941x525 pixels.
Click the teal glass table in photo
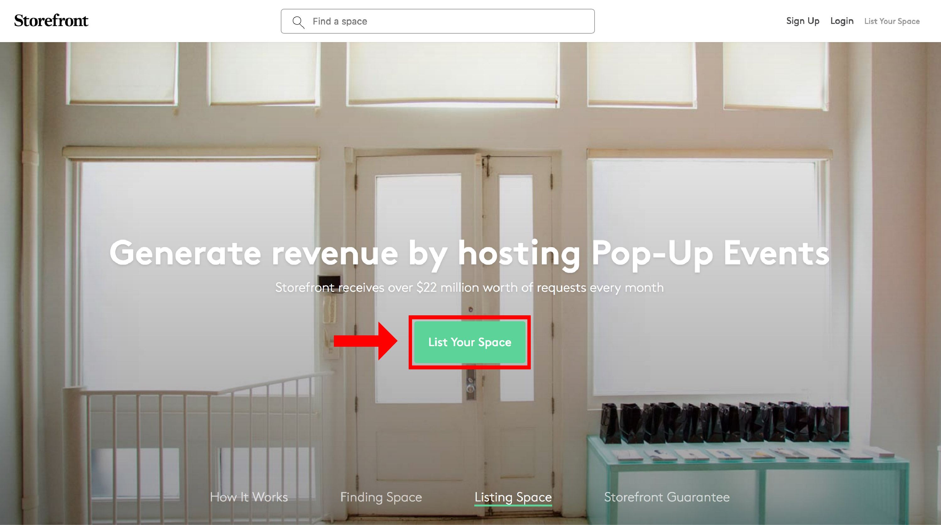(747, 479)
